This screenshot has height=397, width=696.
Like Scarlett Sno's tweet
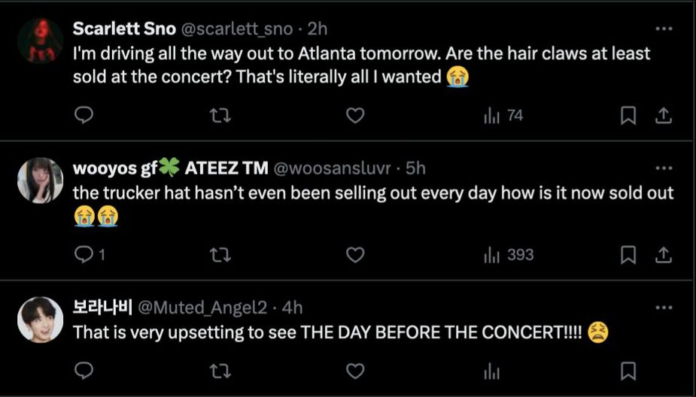pyautogui.click(x=355, y=115)
